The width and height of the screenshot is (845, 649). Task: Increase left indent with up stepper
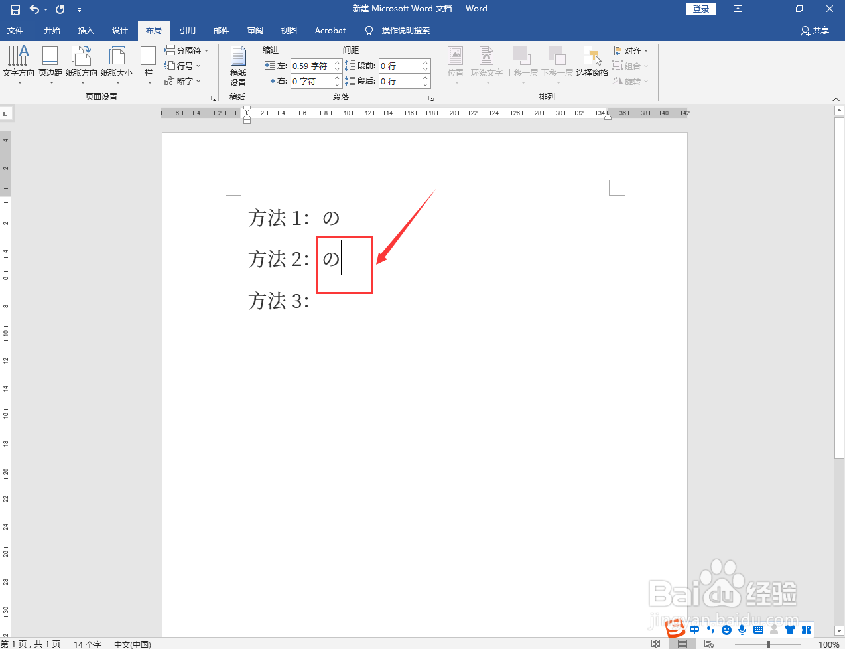coord(338,62)
